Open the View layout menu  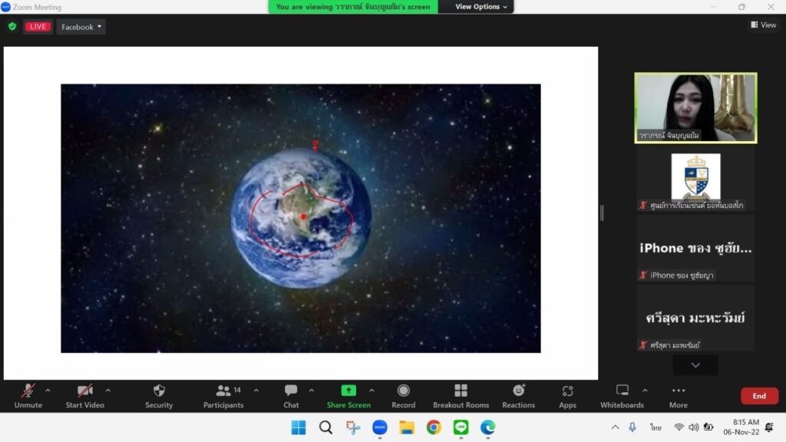[x=763, y=25]
